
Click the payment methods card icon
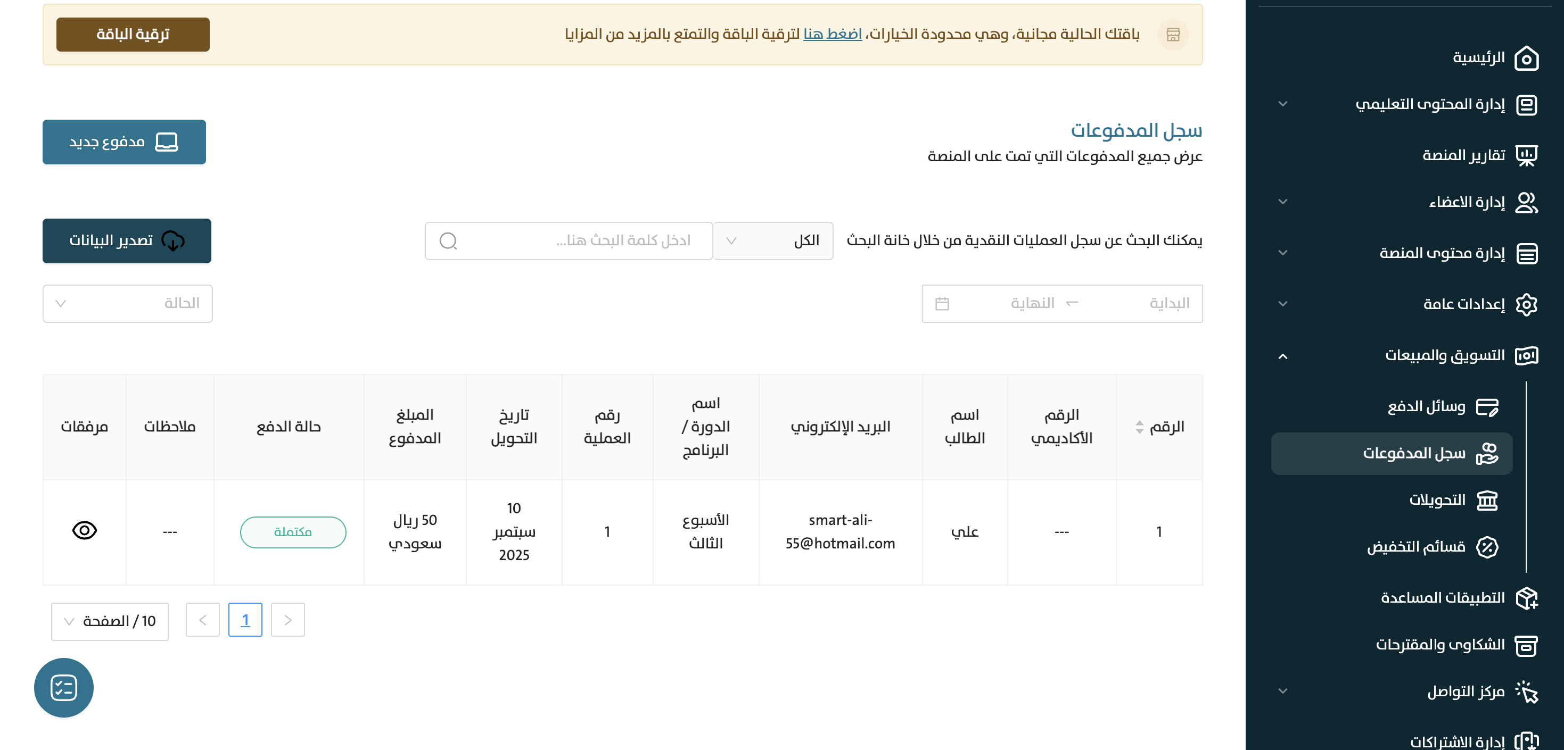point(1487,406)
